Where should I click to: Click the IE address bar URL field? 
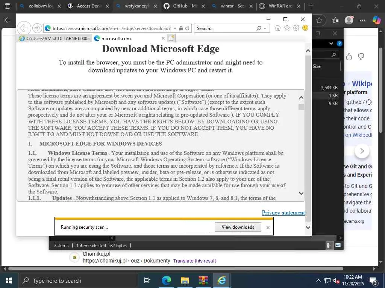click(112, 28)
